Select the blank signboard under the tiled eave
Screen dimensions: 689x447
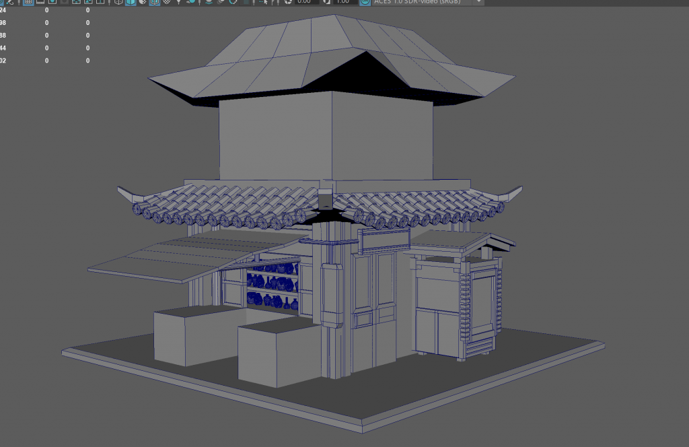pos(384,240)
